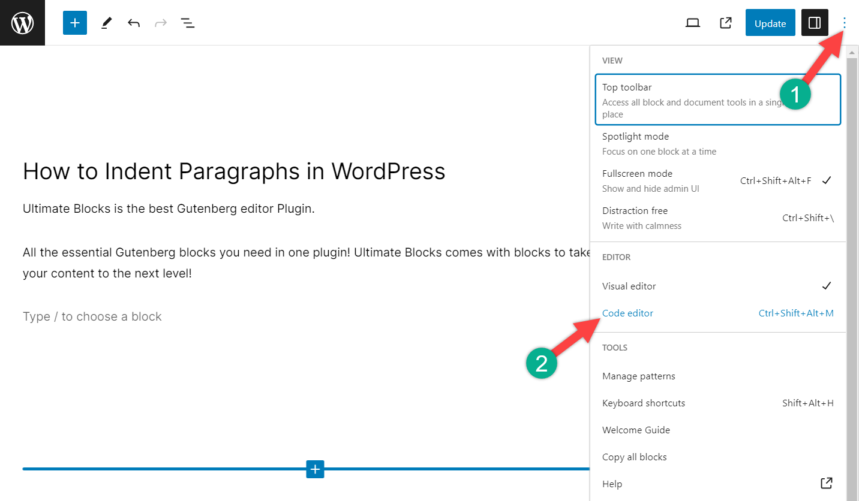Image resolution: width=859 pixels, height=501 pixels.
Task: Open the Document Overview list icon
Action: click(188, 23)
